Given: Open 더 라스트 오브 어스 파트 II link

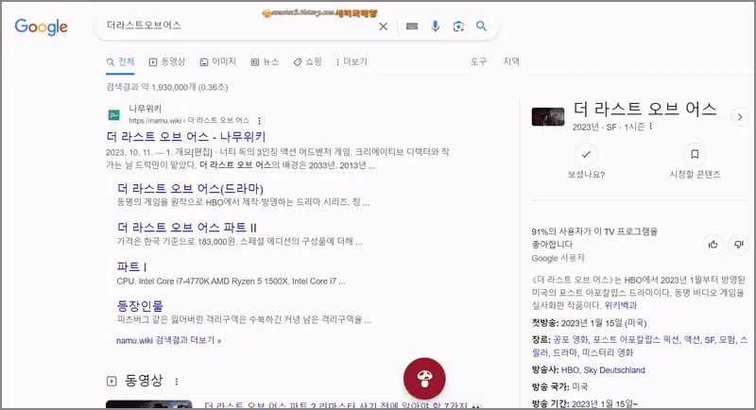Looking at the screenshot, I should 186,228.
